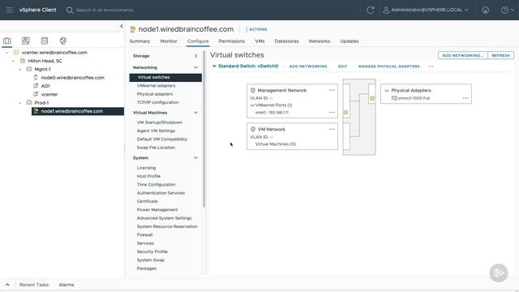Switch to VMs and Templates inventory view

[x=25, y=41]
